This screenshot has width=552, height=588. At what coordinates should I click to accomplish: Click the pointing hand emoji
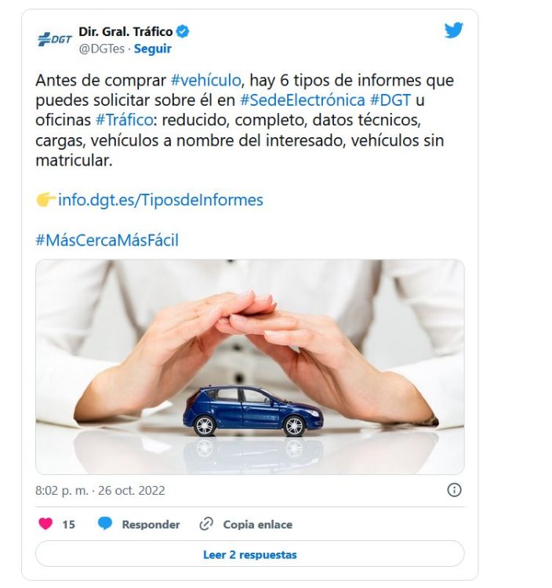pyautogui.click(x=46, y=199)
